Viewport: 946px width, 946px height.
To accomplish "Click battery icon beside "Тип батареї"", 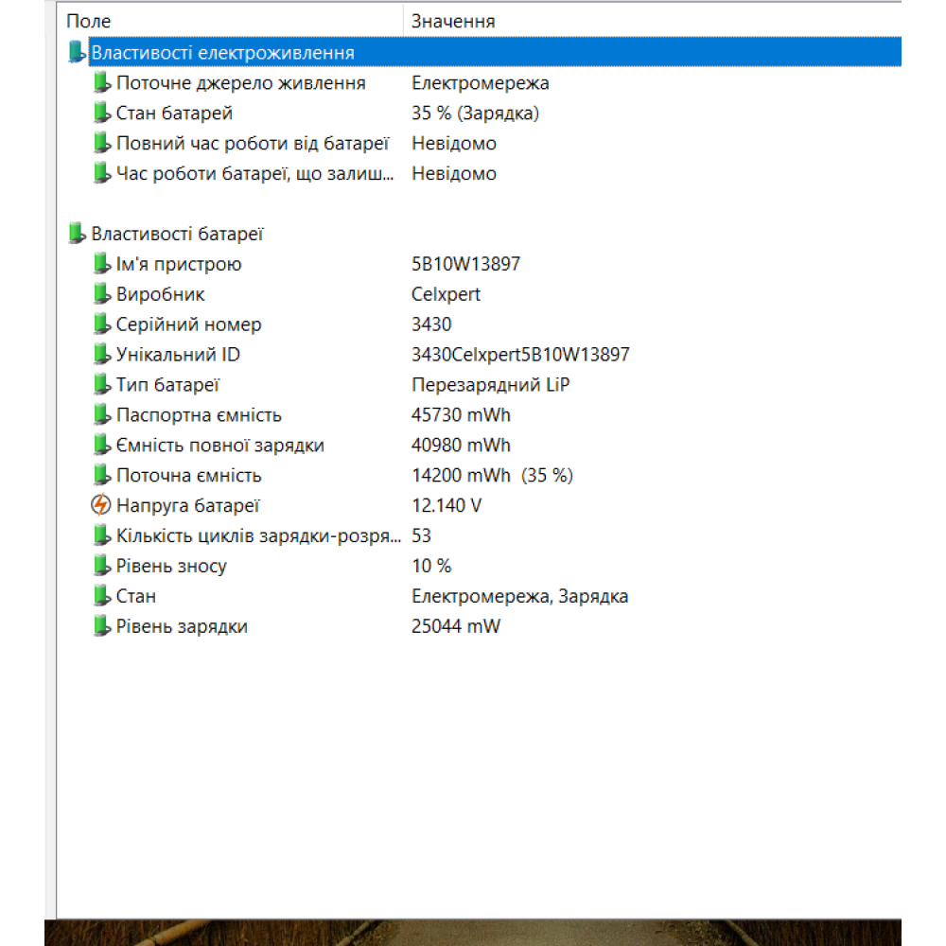I will tap(102, 385).
